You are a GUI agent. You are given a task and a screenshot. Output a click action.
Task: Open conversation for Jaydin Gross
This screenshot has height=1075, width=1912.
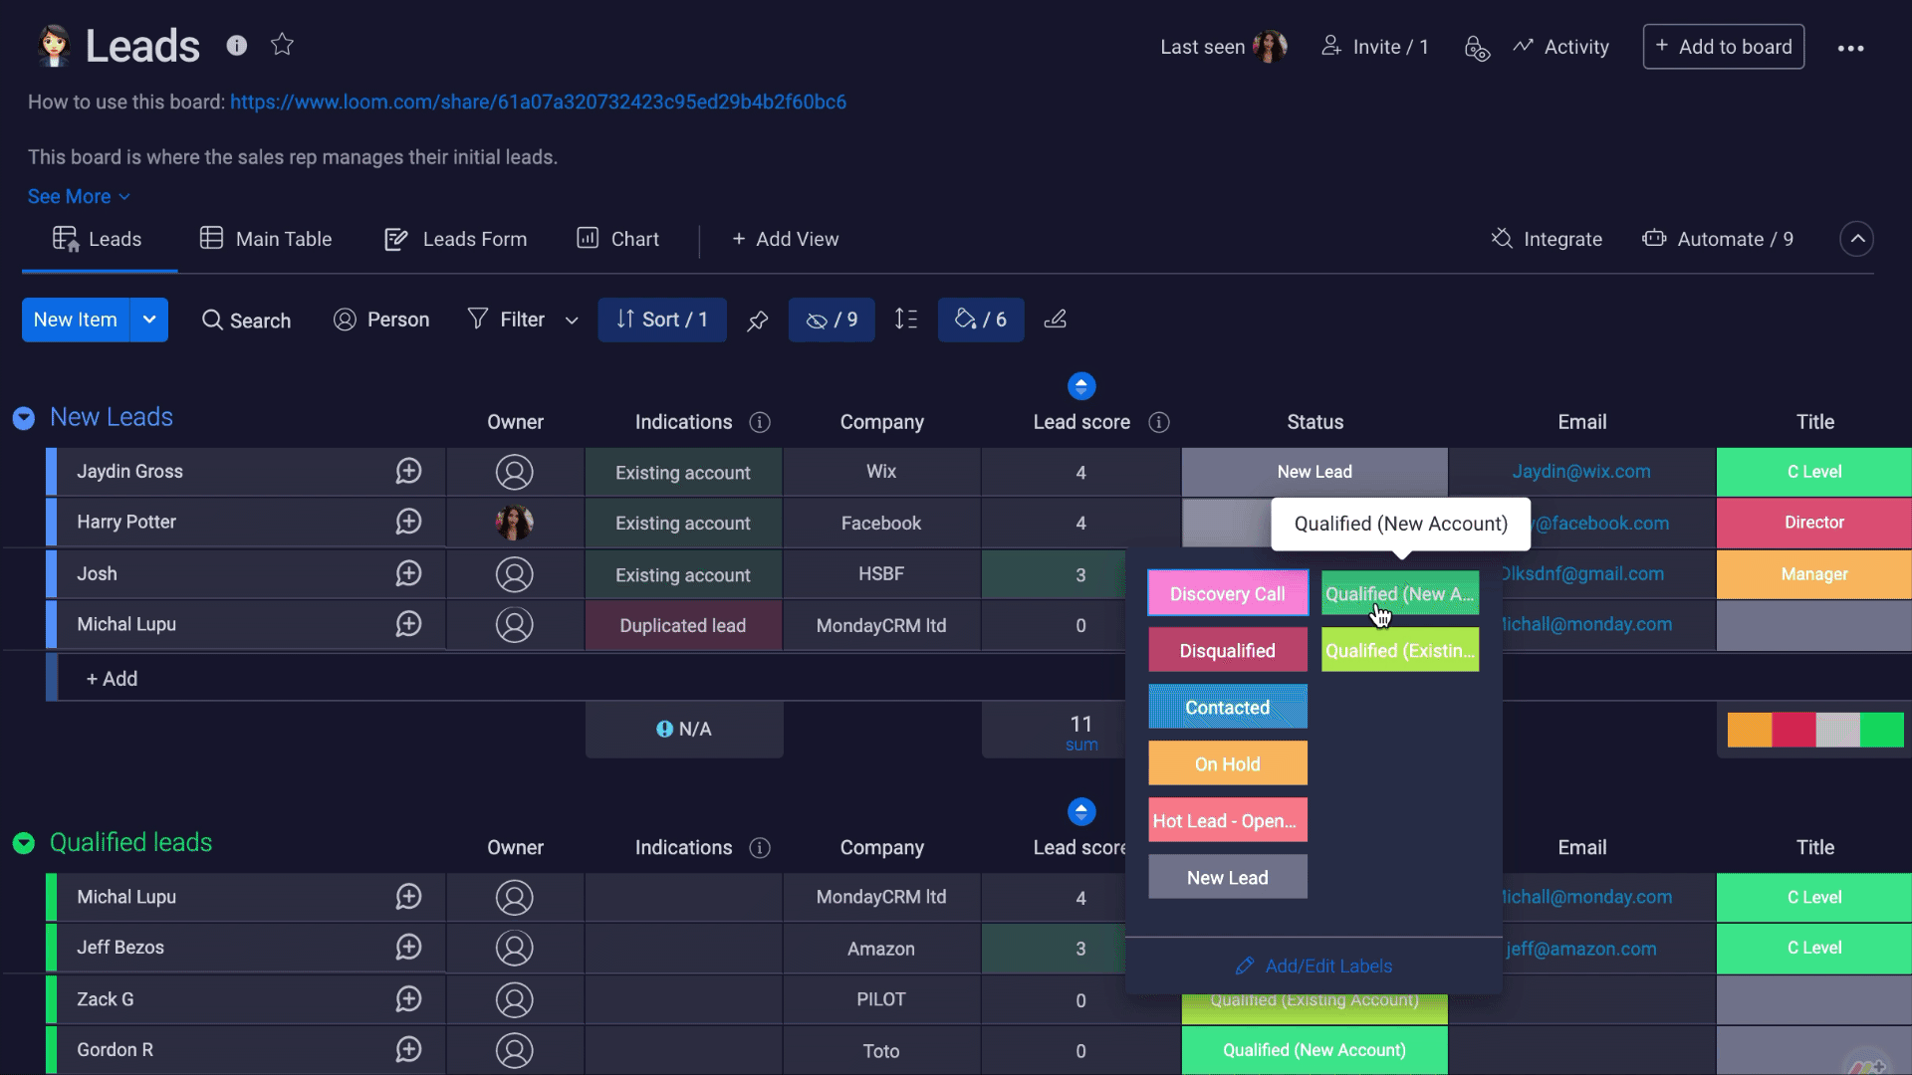[x=408, y=472]
